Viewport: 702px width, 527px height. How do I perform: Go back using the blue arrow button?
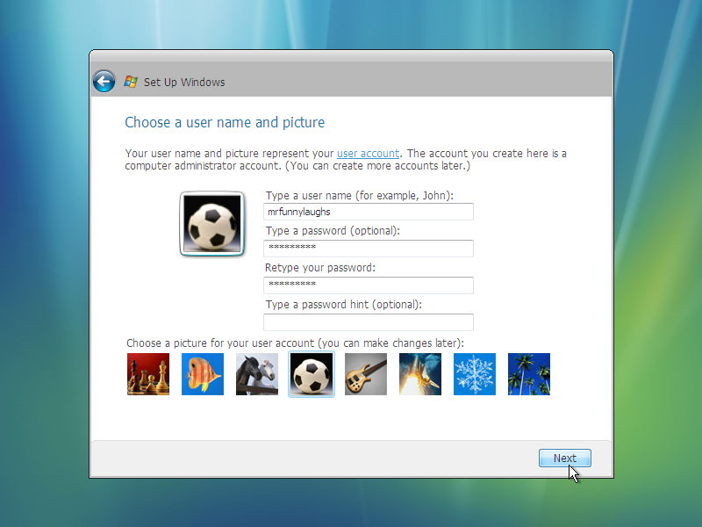tap(104, 82)
